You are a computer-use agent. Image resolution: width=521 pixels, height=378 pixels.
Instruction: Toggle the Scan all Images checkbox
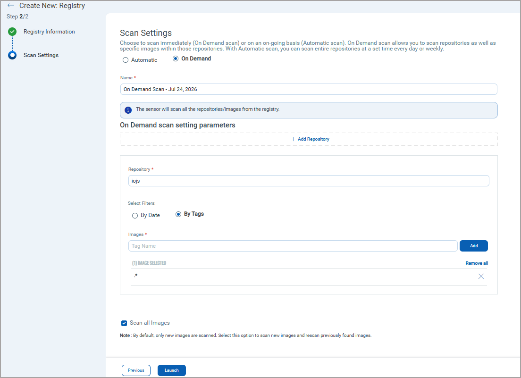point(124,323)
